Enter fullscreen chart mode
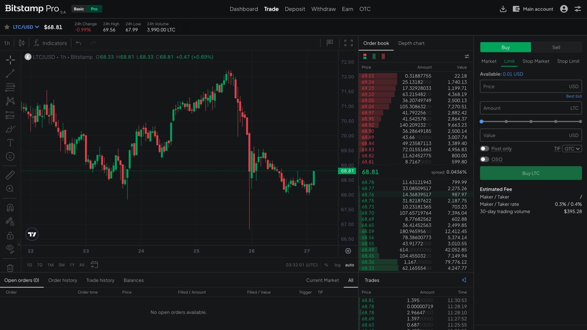Screen dimensions: 587x330 point(349,43)
